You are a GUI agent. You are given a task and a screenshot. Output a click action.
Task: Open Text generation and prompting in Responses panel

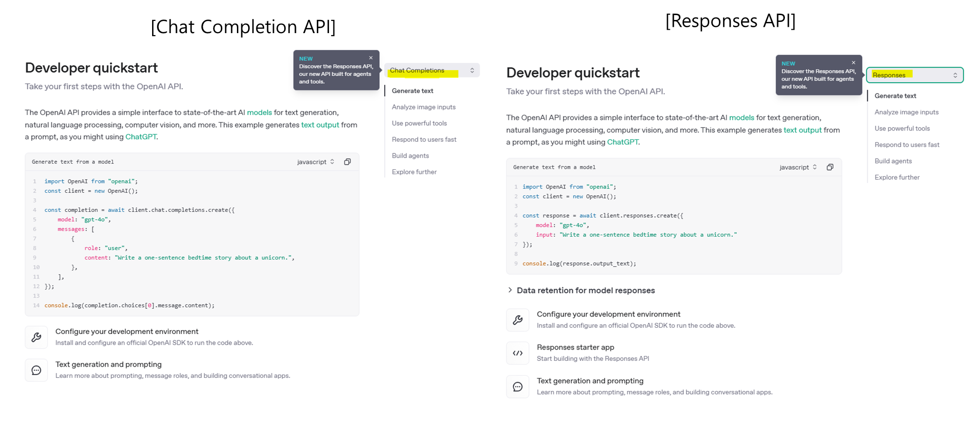tap(590, 381)
